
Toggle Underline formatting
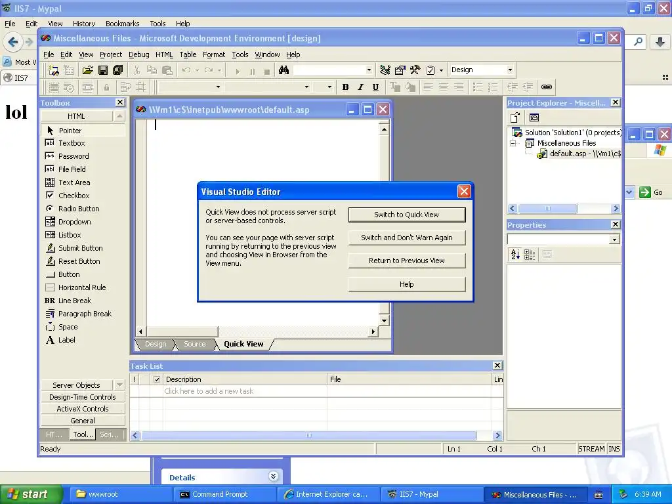tap(375, 87)
